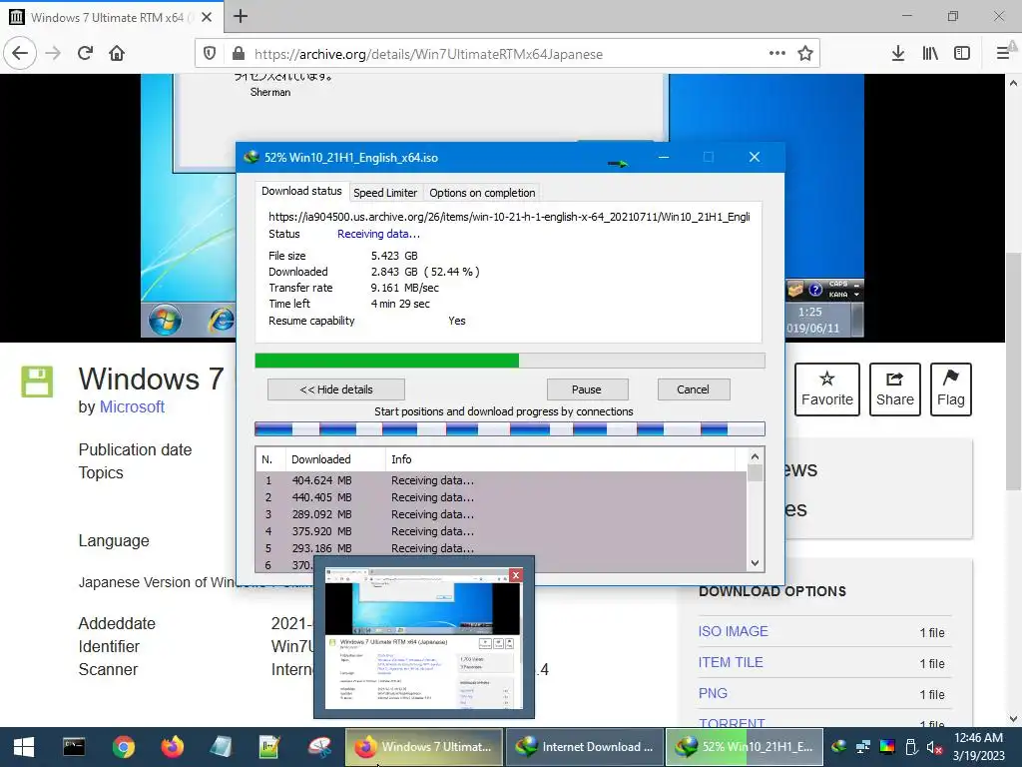Open the taskbar icon left of Windows 7 Ultimat
Screen dimensions: 1022x767
pos(319,747)
